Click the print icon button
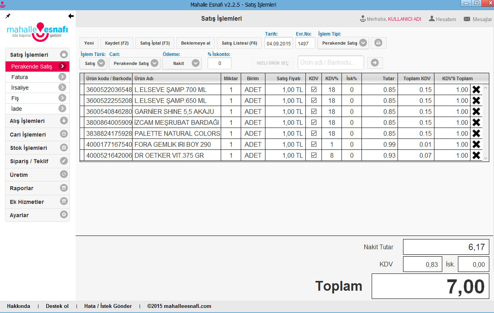494x313 pixels. coord(378,43)
